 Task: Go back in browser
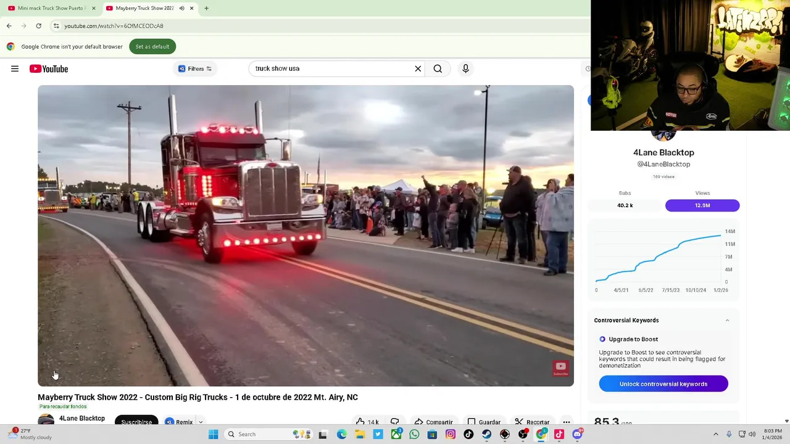point(9,26)
